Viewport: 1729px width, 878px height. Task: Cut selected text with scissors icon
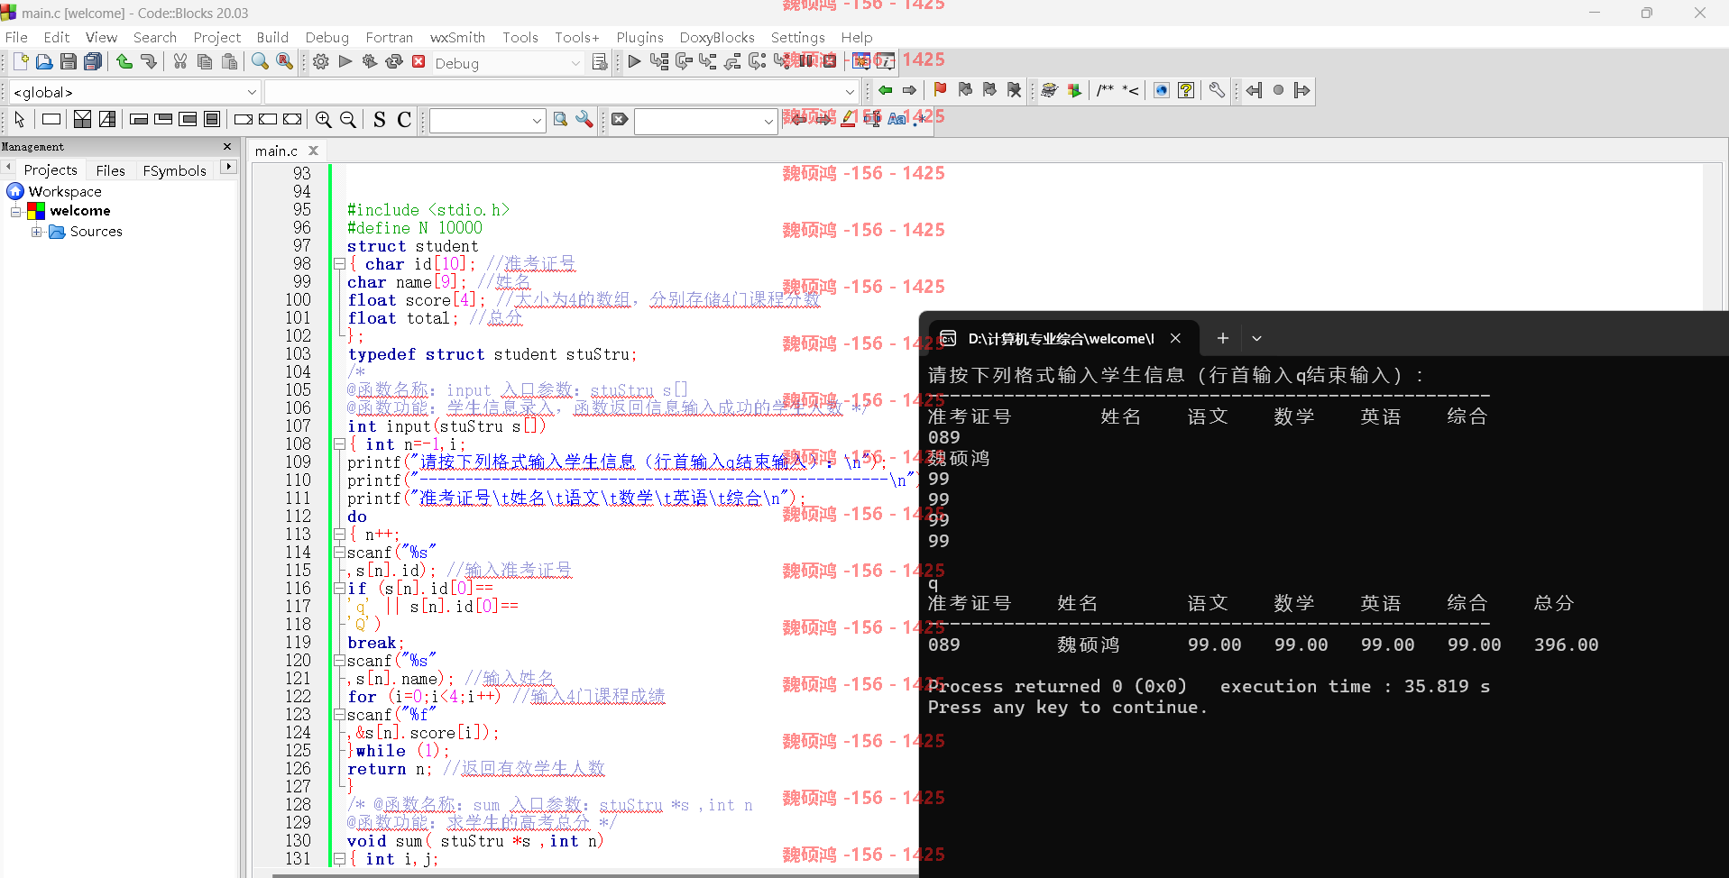[x=180, y=61]
